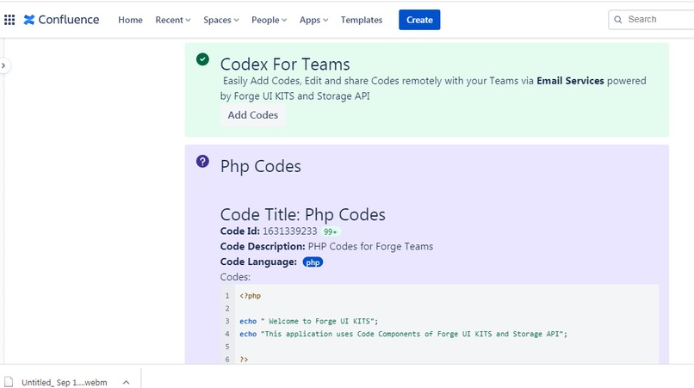Click the search magnifier icon
Image resolution: width=694 pixels, height=388 pixels.
pyautogui.click(x=618, y=20)
